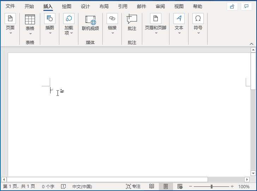This screenshot has width=257, height=191.
Task: Click the 加载项 (Add-ins) icon
Action: tap(69, 18)
